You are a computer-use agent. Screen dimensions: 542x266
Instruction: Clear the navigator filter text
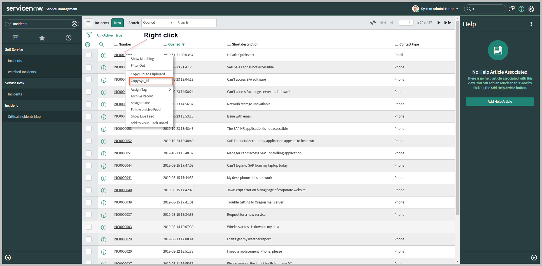pyautogui.click(x=74, y=24)
